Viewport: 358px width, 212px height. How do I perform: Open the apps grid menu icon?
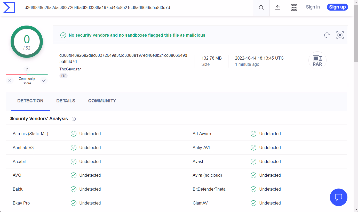tap(294, 7)
